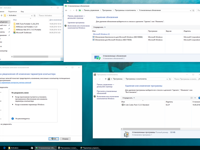This screenshot has height=150, width=200.
Task: Confirm UAC settings with OK button
Action: pyautogui.click(x=54, y=139)
